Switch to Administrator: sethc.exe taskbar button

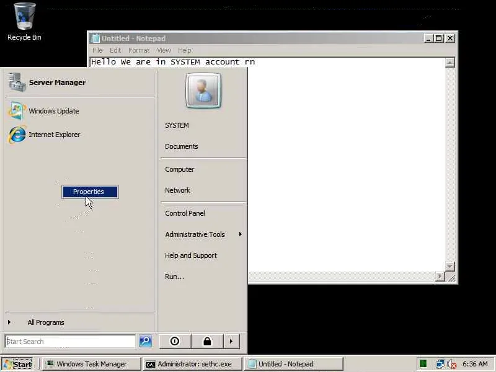pos(192,364)
